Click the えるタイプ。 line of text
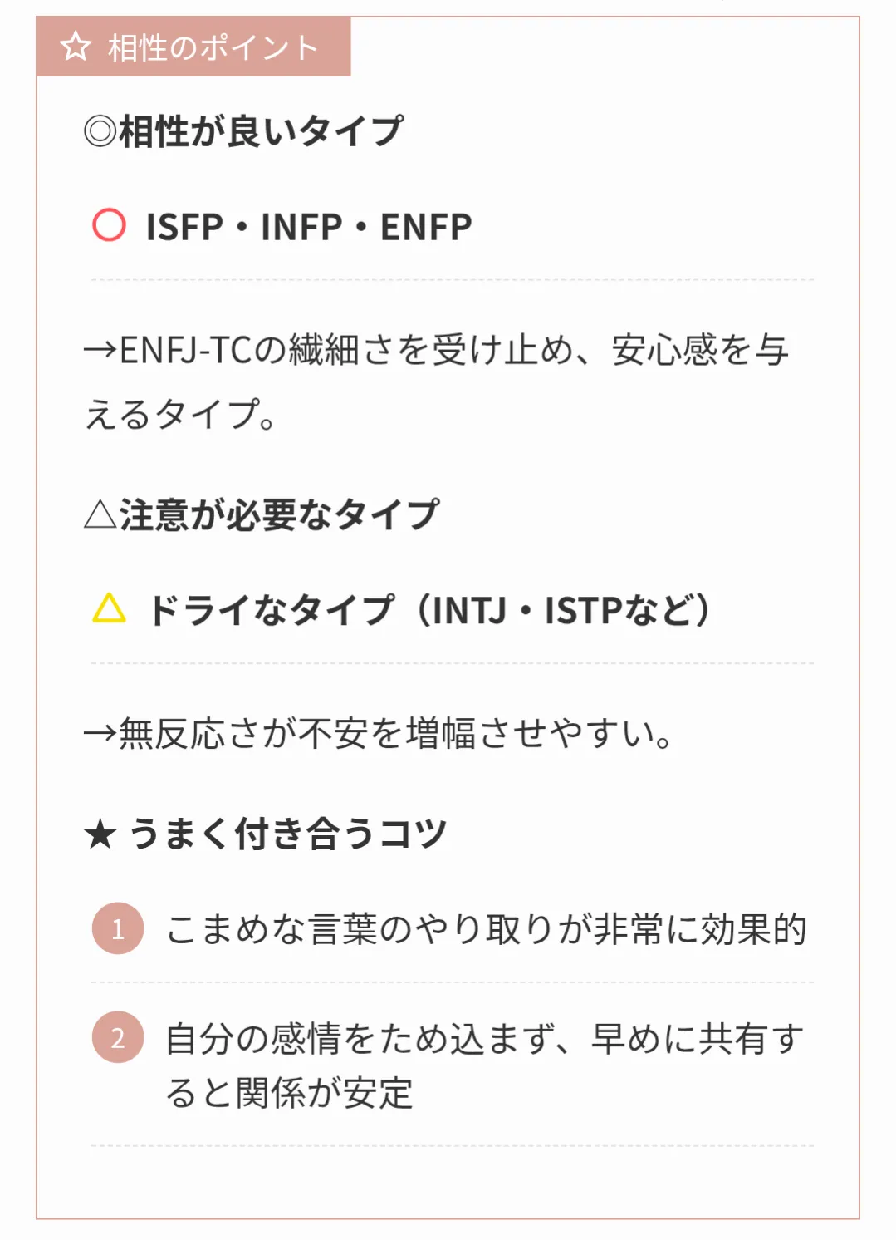This screenshot has width=896, height=1240. tap(180, 414)
